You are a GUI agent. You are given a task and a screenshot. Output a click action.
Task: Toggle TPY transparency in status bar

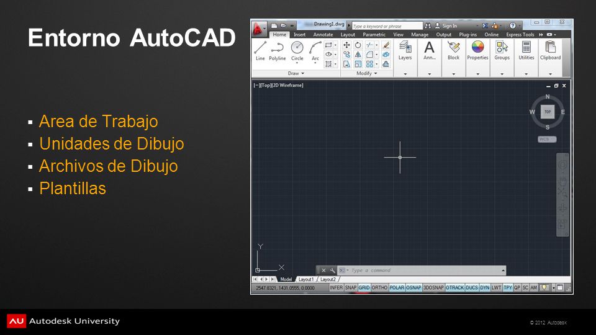point(508,288)
